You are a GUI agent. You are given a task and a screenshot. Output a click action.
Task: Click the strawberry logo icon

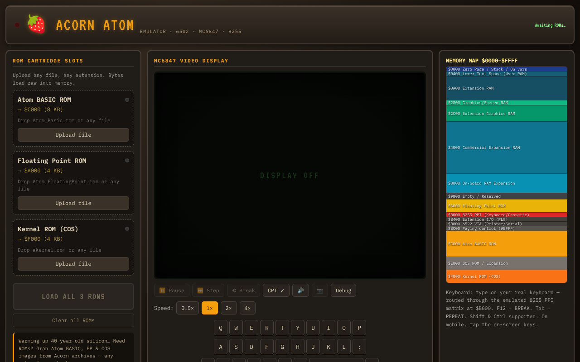click(x=36, y=24)
